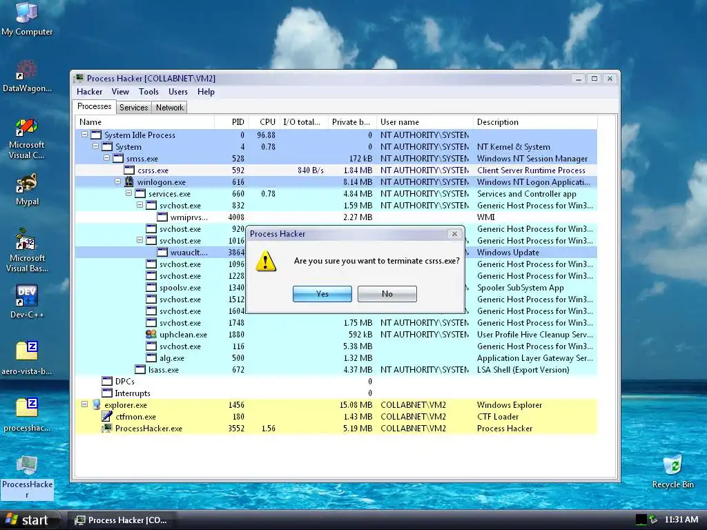Click the explorer.exe process icon
707x530 pixels.
point(96,404)
